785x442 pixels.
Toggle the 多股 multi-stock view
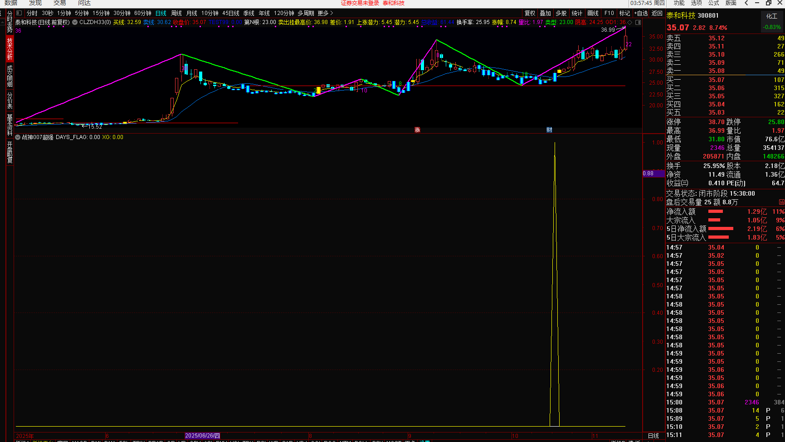click(x=561, y=13)
